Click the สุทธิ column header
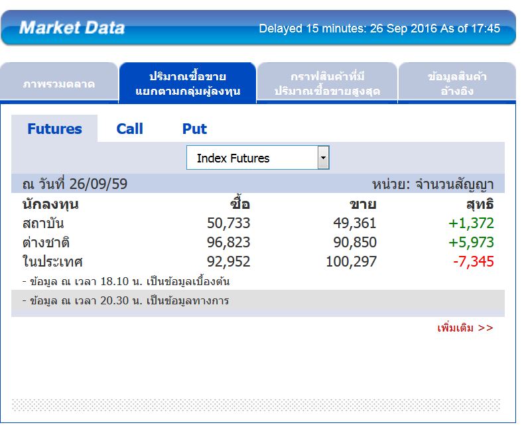The height and width of the screenshot is (431, 522). (x=480, y=204)
